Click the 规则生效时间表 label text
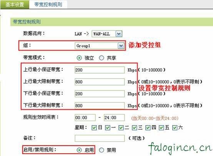The height and width of the screenshot is (156, 213). click(x=41, y=117)
